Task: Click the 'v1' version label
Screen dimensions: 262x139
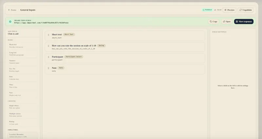Action: point(215,10)
